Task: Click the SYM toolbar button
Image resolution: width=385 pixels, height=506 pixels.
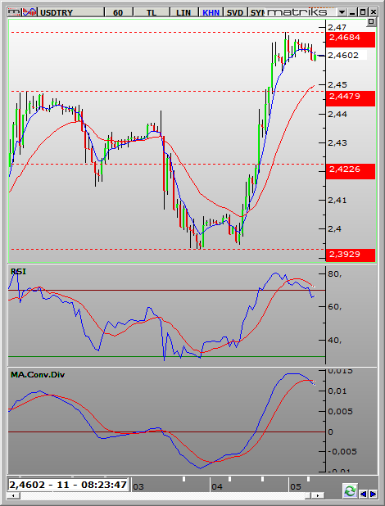Action: (257, 12)
